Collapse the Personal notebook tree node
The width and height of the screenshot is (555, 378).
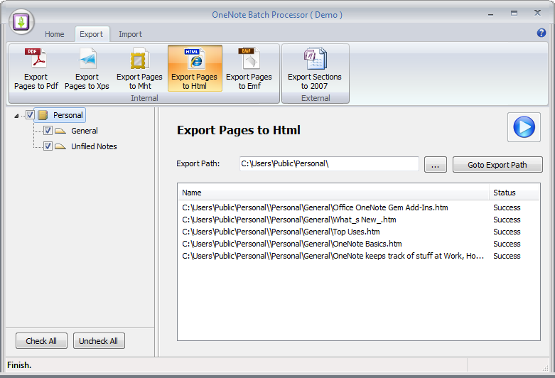pos(16,116)
